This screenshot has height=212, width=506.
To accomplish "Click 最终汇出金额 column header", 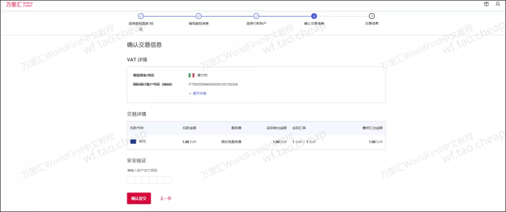I will pos(372,128).
